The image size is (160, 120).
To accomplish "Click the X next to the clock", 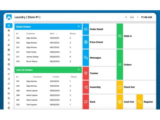I will tap(138, 17).
